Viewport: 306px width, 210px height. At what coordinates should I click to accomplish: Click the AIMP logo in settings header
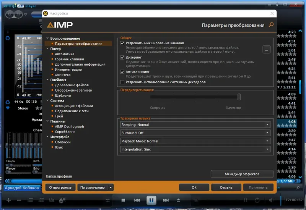(x=60, y=25)
